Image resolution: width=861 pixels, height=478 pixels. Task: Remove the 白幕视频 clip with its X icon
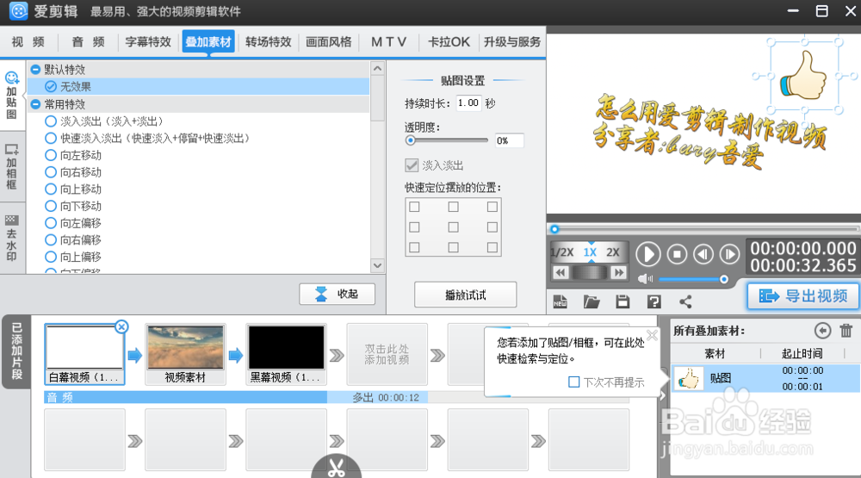point(121,327)
